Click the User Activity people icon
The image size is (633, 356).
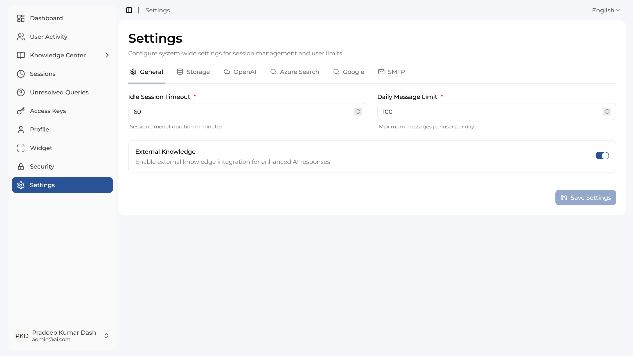pos(21,37)
